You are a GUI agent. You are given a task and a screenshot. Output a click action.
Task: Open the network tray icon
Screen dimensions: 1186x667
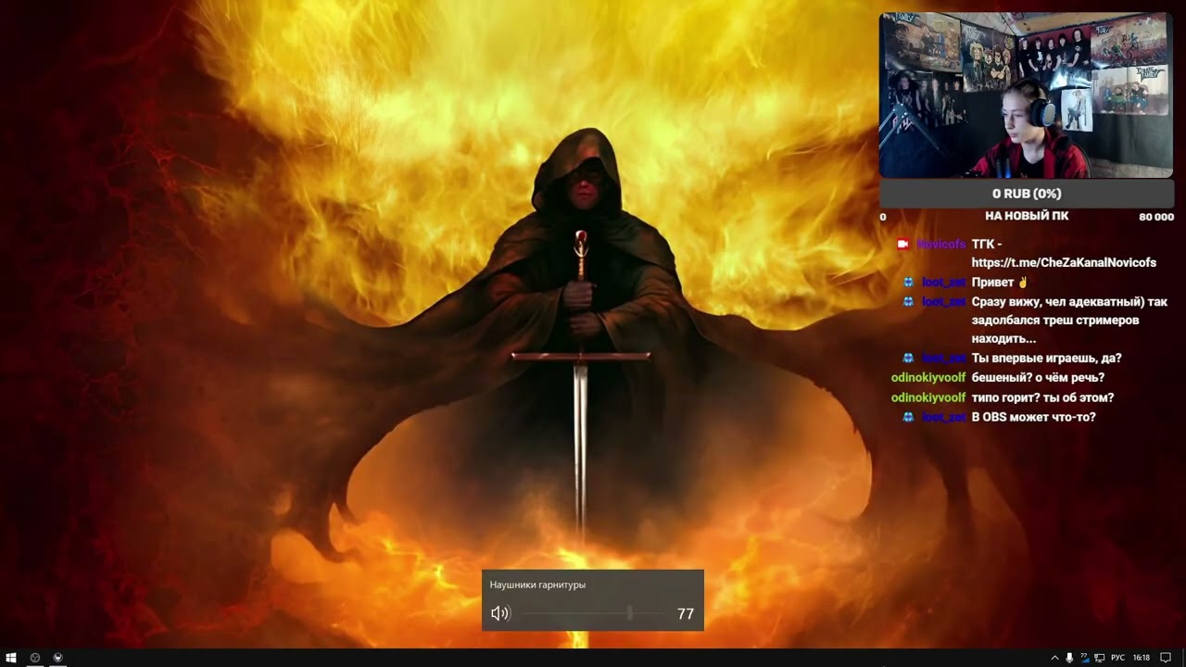point(1099,658)
